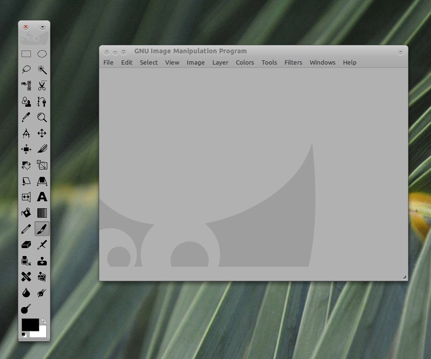Image resolution: width=431 pixels, height=359 pixels.
Task: Select the Ellipse Select tool
Action: pyautogui.click(x=42, y=54)
